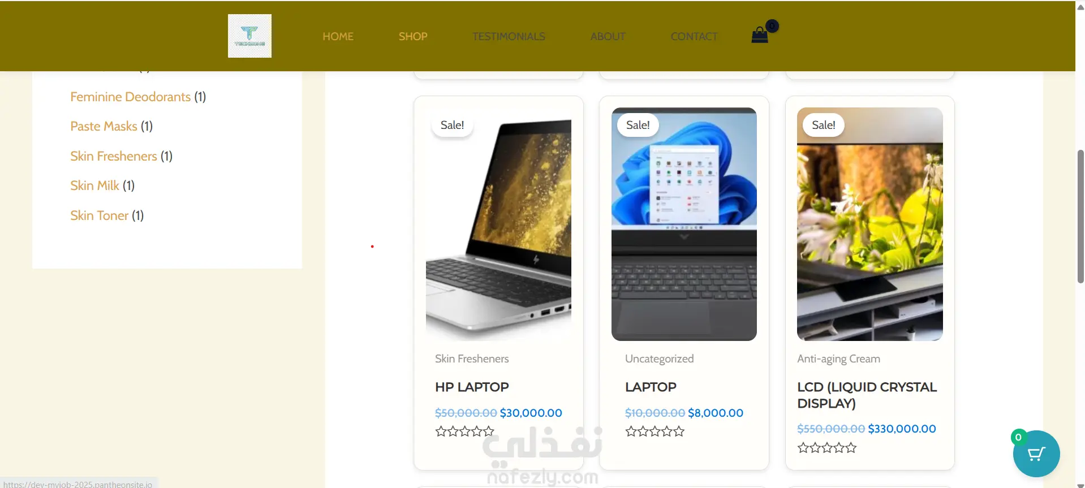Click the Windows laptop product thumbnail

tap(684, 224)
